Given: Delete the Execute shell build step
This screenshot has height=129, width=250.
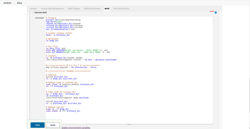Looking at the screenshot, I should (212, 11).
